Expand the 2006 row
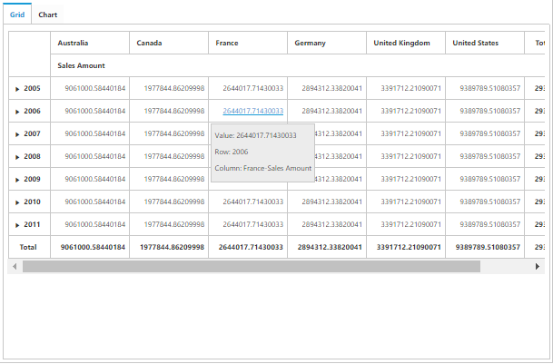This screenshot has width=553, height=364. (x=17, y=112)
